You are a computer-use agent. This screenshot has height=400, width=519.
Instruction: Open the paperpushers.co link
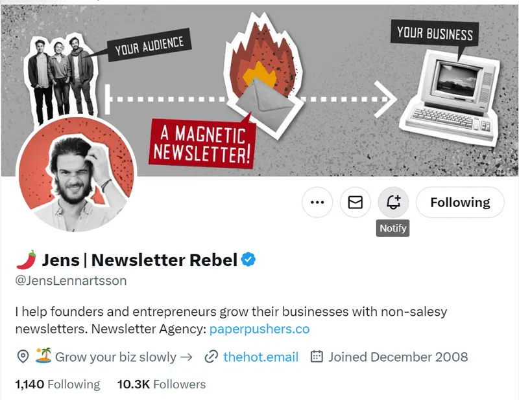click(259, 329)
